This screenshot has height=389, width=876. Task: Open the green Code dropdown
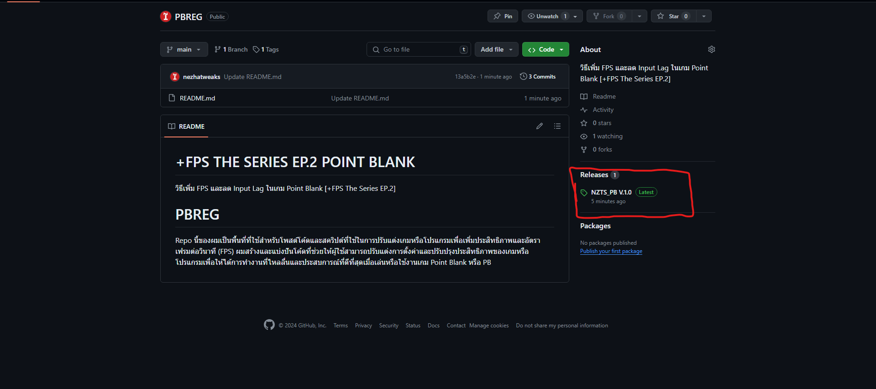(x=546, y=49)
